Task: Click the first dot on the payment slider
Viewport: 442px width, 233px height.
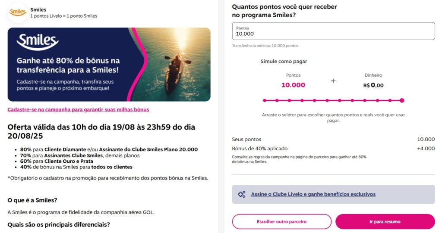Action: coord(264,100)
